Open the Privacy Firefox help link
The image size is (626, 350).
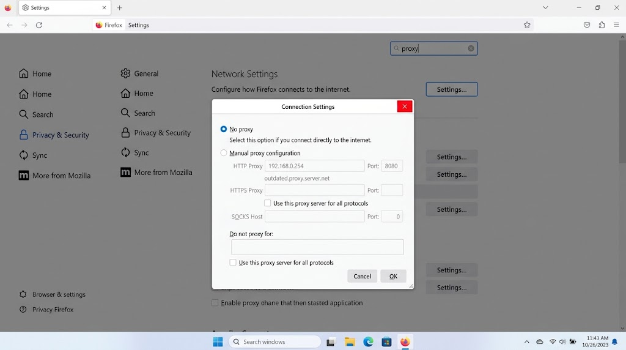(46, 309)
